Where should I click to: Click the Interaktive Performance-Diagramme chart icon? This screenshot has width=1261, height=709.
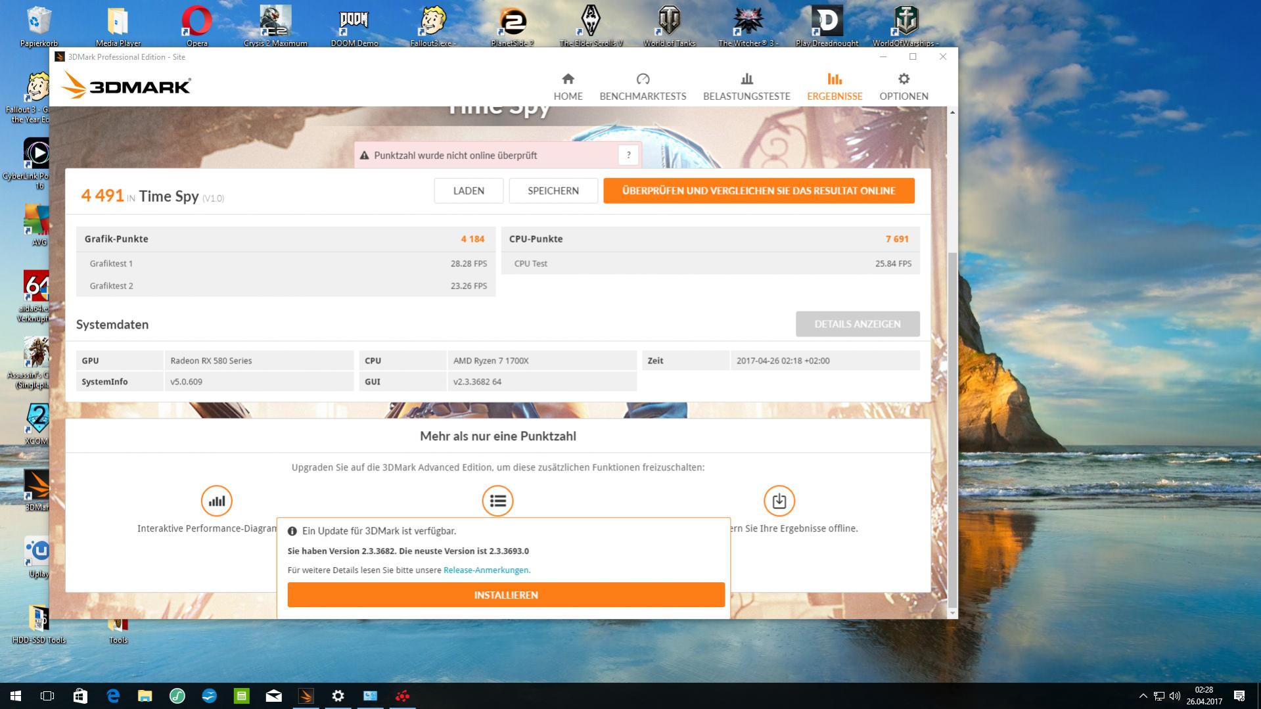pyautogui.click(x=217, y=501)
